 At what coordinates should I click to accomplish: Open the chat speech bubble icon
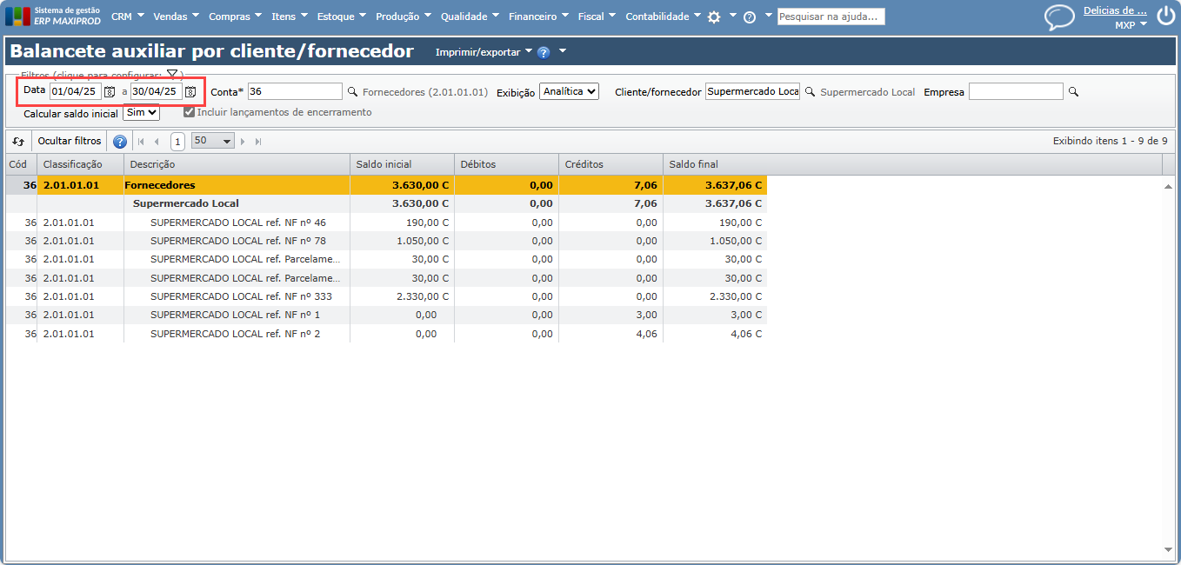click(x=1059, y=17)
